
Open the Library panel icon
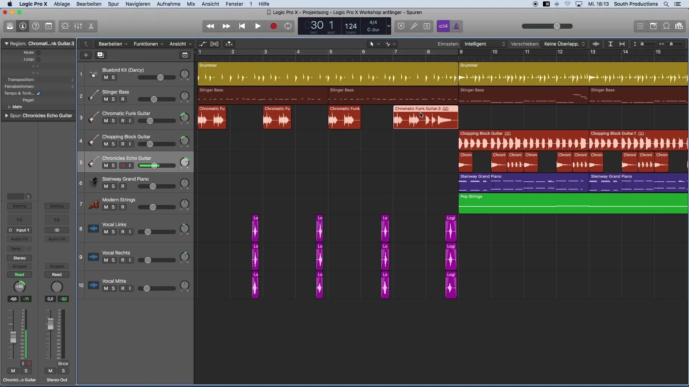[10, 26]
